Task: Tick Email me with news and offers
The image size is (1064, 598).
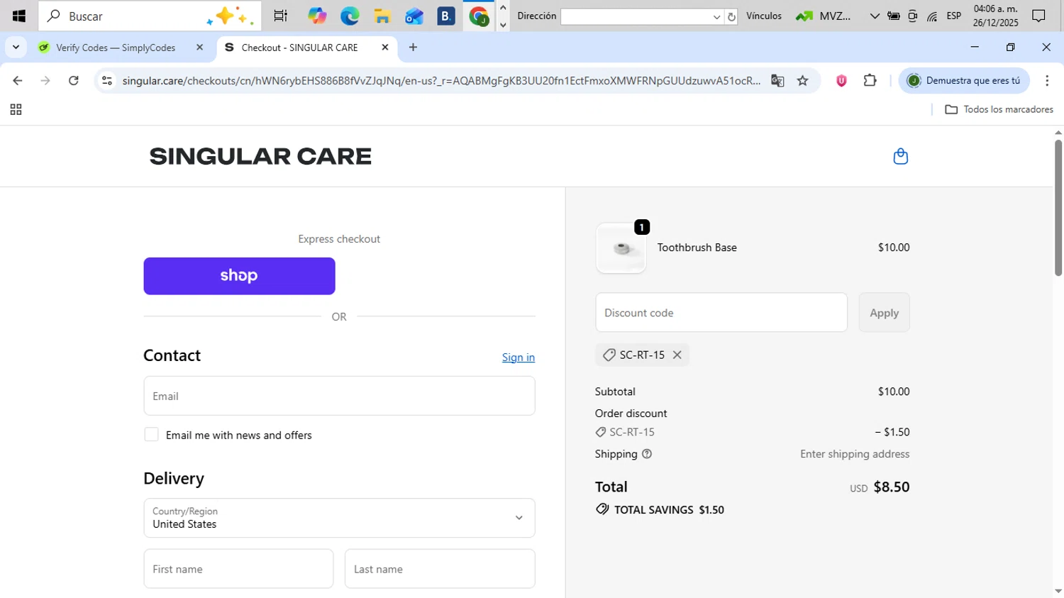Action: coord(151,435)
